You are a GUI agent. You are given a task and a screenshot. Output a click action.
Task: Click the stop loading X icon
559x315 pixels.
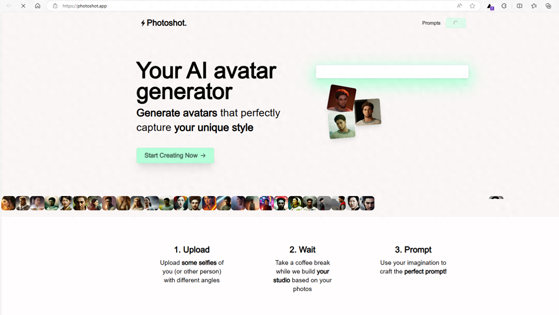(x=23, y=6)
